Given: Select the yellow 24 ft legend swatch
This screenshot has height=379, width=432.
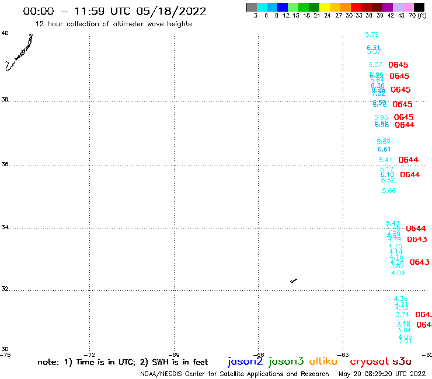Looking at the screenshot, I should pos(325,7).
